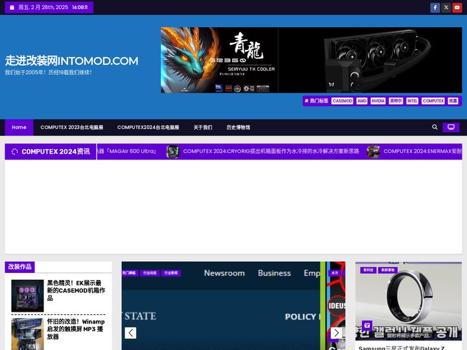
Task: Open the X (Twitter) social icon
Action: click(446, 7)
